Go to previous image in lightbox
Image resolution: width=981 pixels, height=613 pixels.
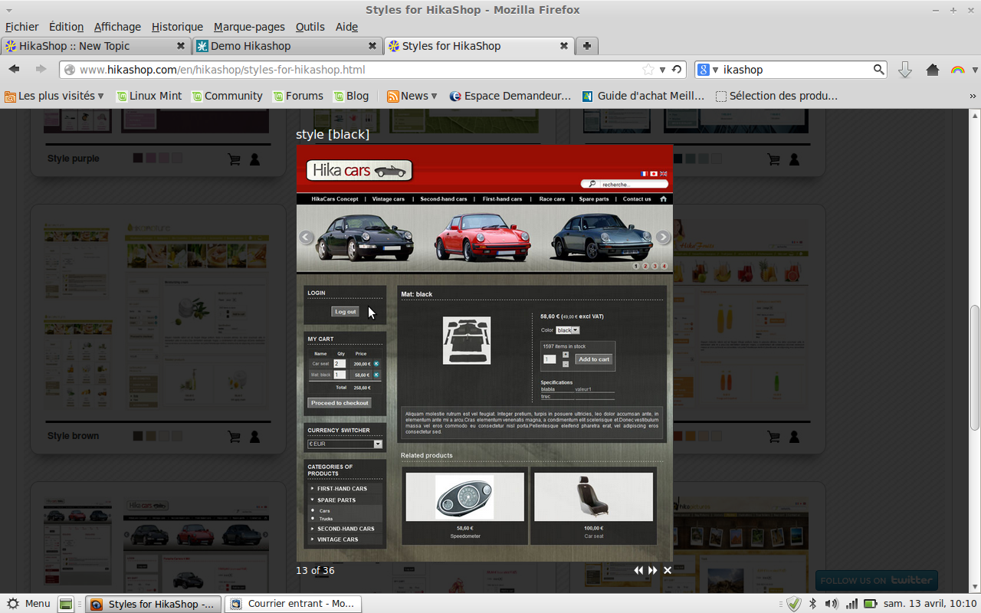point(638,570)
